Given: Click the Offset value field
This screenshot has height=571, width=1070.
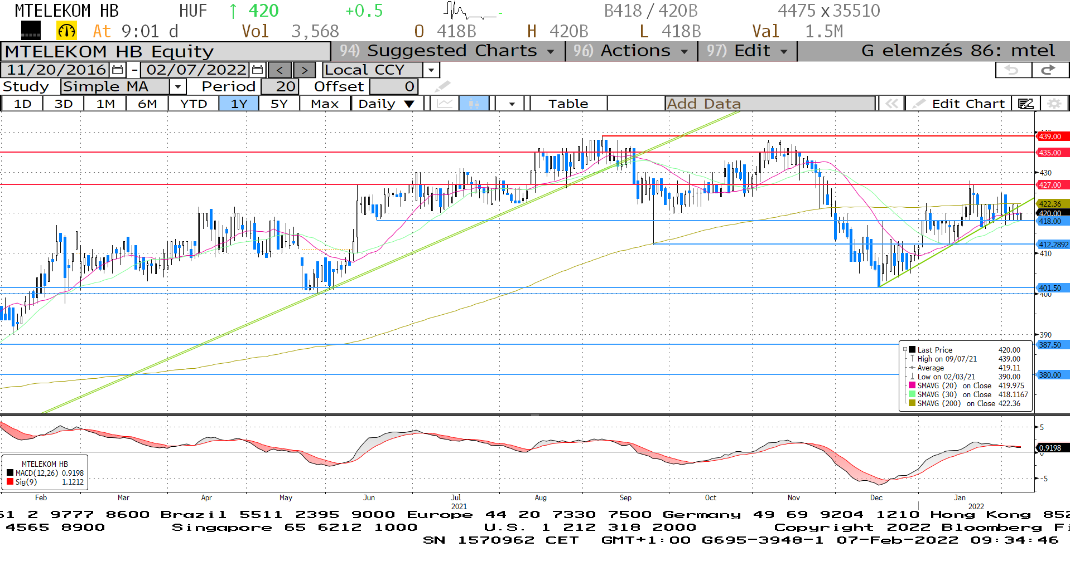Looking at the screenshot, I should point(394,87).
